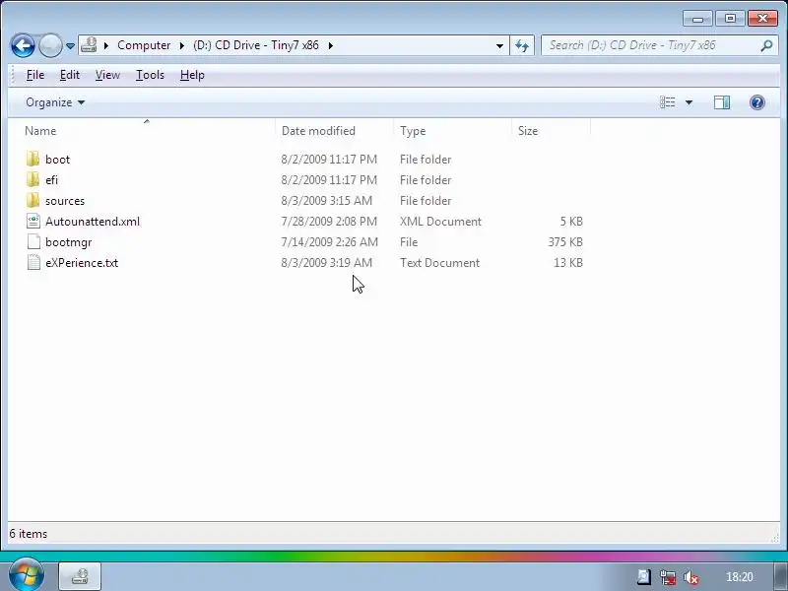Viewport: 788px width, 591px height.
Task: Click the 375 KB size cell
Action: coord(565,241)
